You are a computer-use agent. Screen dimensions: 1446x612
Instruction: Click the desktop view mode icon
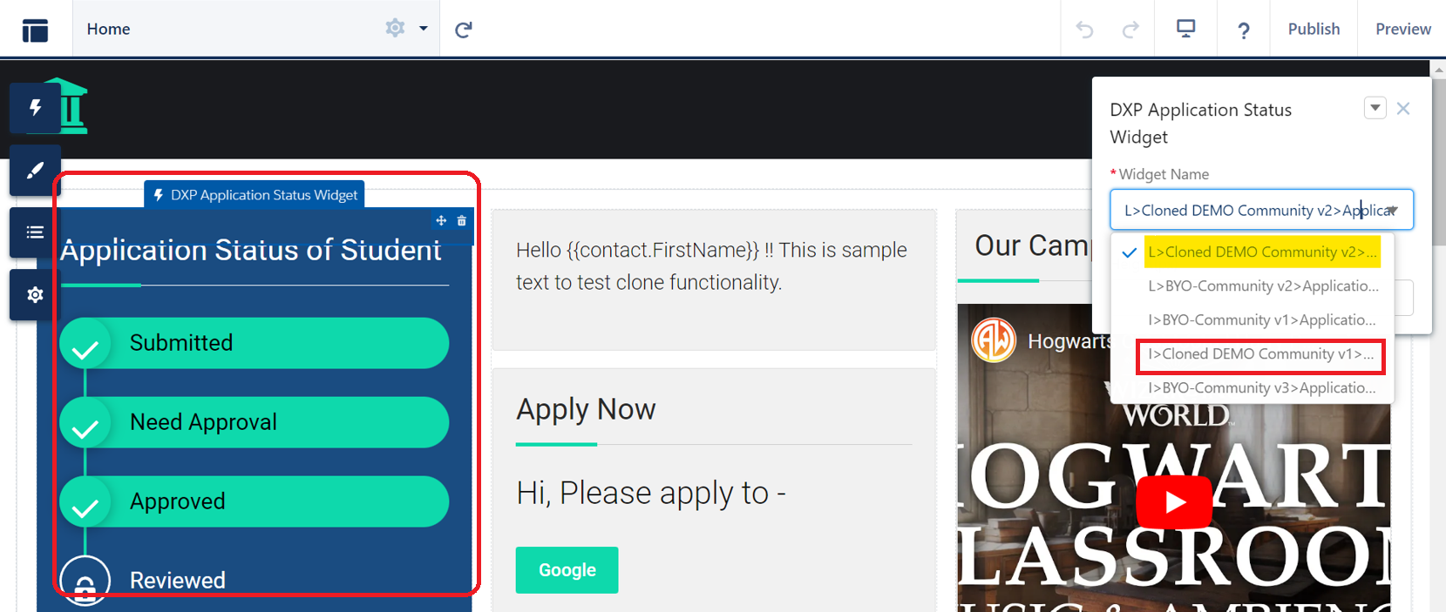[x=1185, y=29]
